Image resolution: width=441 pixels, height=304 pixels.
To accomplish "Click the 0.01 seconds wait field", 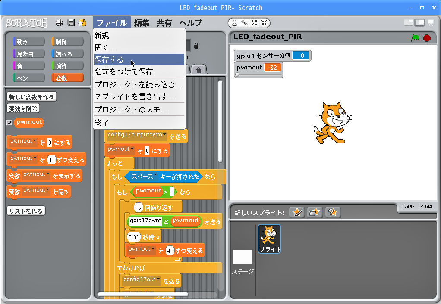I will pos(134,237).
